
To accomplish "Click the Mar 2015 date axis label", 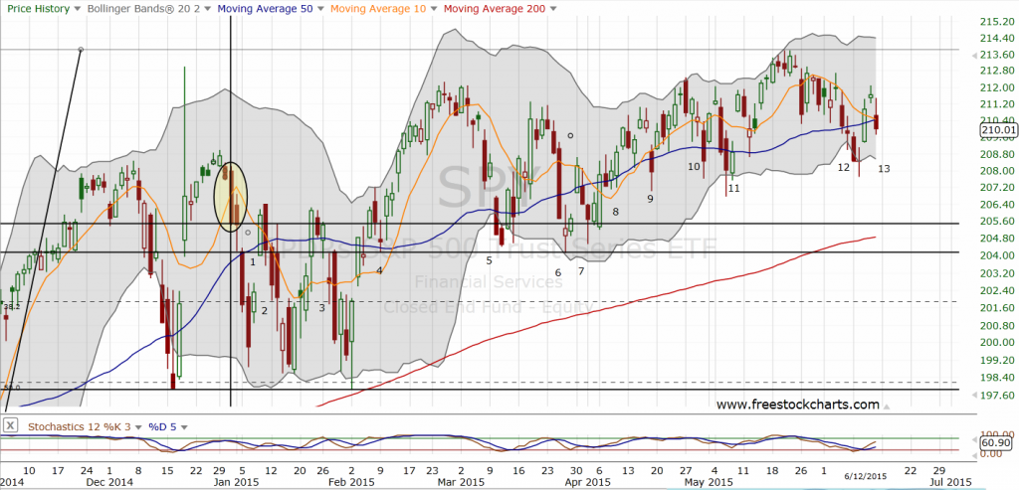I will (x=461, y=482).
